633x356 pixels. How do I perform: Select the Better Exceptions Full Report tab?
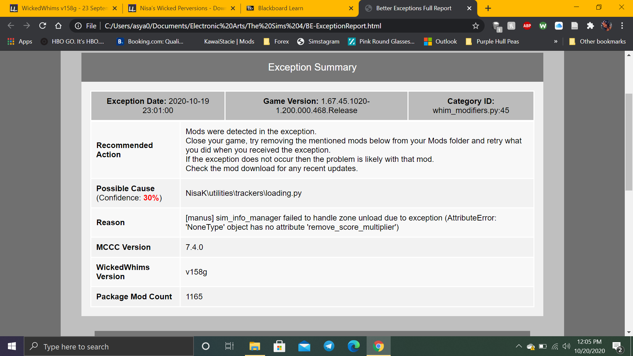414,8
